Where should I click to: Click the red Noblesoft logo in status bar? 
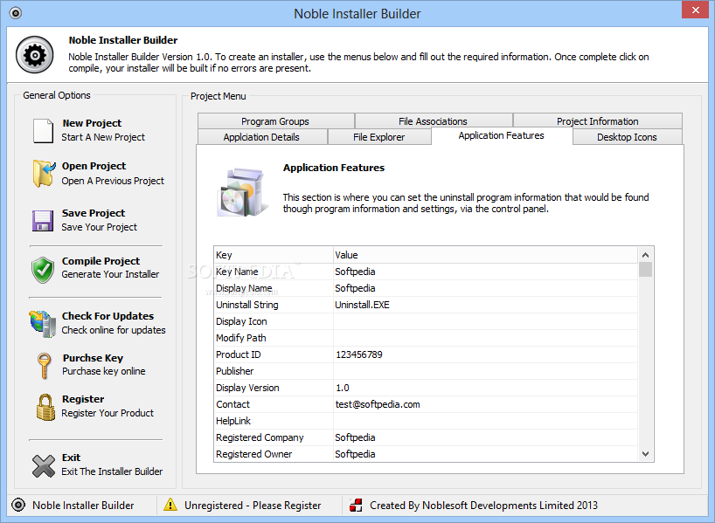(x=356, y=505)
